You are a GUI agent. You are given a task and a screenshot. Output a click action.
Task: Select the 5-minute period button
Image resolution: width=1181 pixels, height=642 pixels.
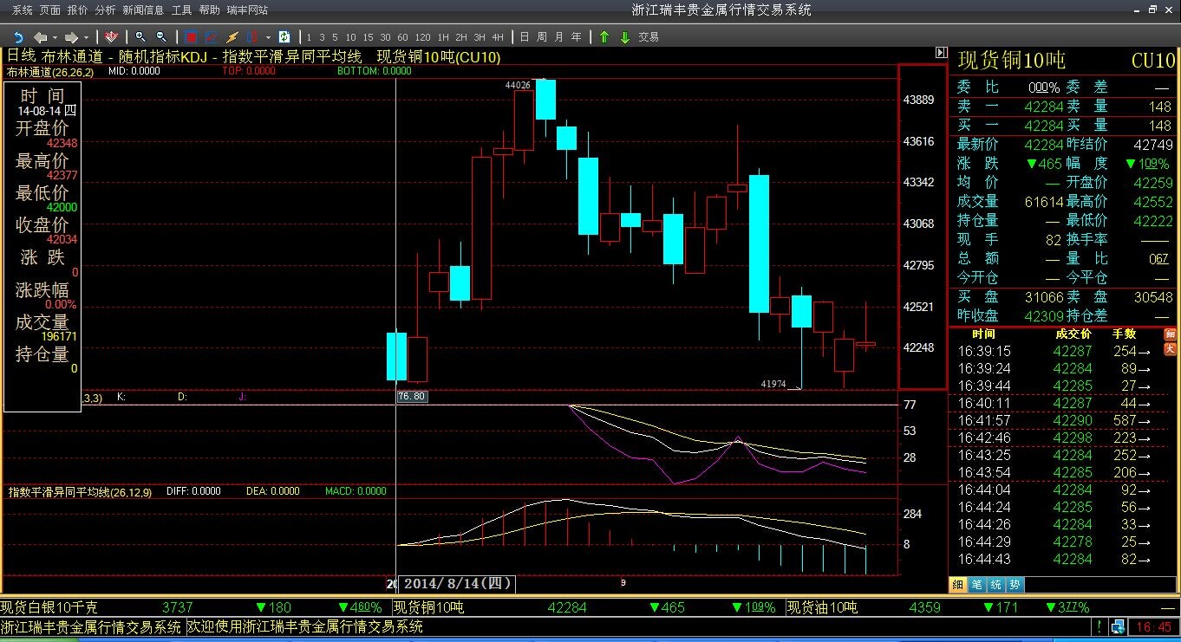[x=335, y=37]
